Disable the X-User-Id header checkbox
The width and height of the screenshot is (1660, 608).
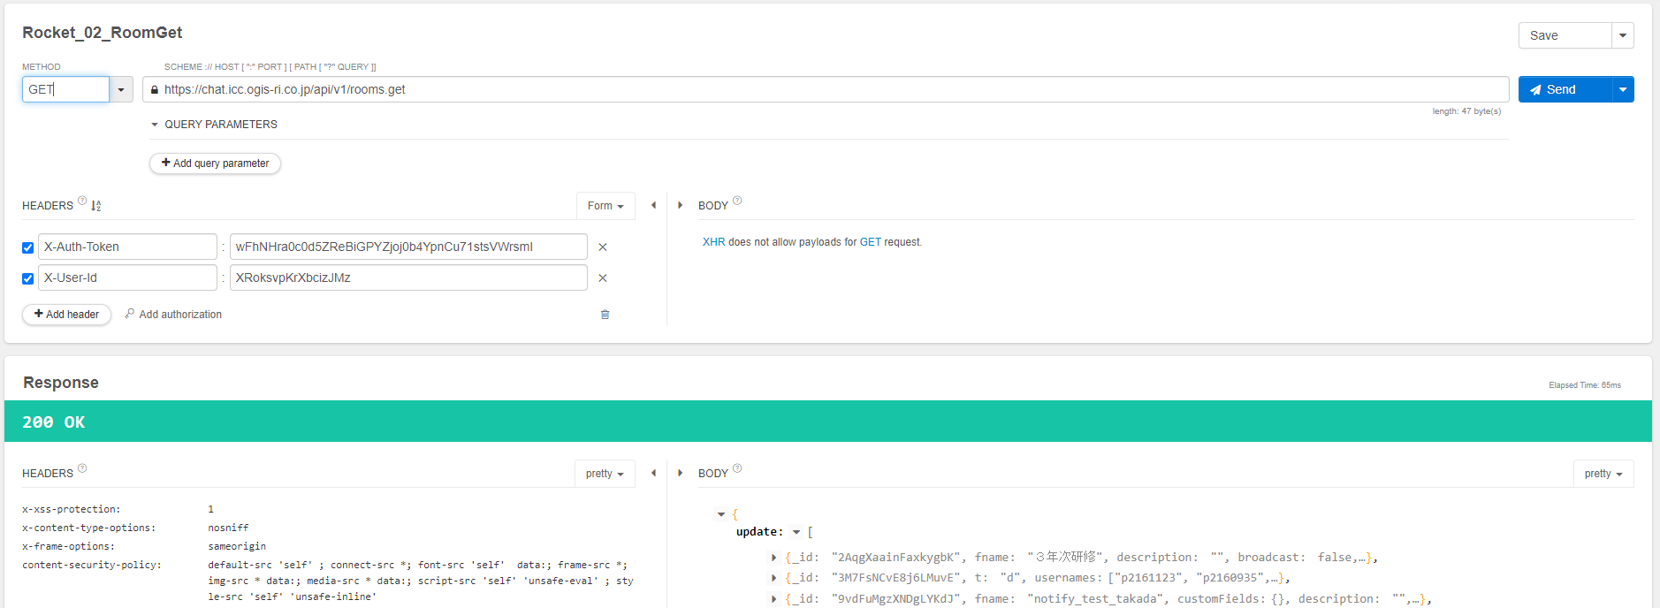[28, 279]
